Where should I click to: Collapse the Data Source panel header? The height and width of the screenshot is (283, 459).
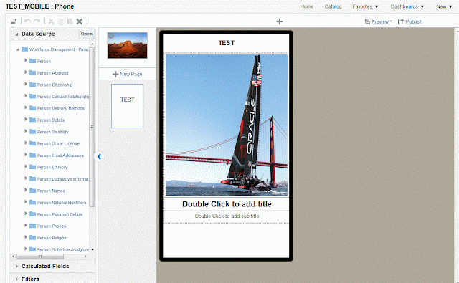coord(16,34)
